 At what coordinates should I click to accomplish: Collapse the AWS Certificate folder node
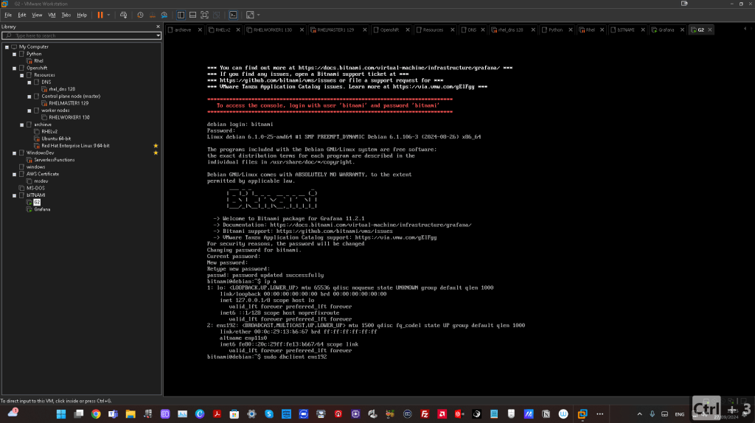[15, 174]
